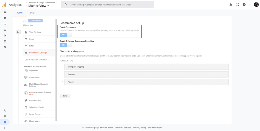Viewport: 260px width, 131px height.
Task: Toggle Enable Enhanced Ecommerce Reporting switch
Action: (66, 45)
